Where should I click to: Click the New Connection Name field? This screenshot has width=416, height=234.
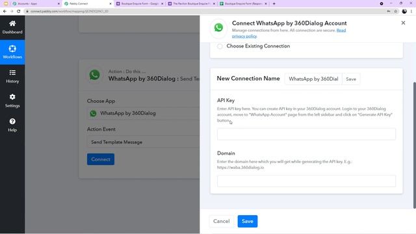point(313,79)
